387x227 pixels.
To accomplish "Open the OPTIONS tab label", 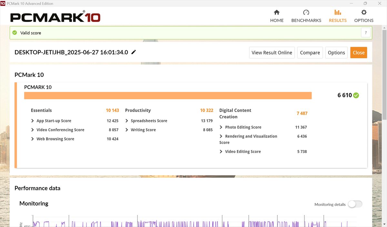I will (364, 20).
